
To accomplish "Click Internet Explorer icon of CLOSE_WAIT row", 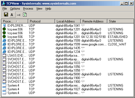I will [4, 44].
